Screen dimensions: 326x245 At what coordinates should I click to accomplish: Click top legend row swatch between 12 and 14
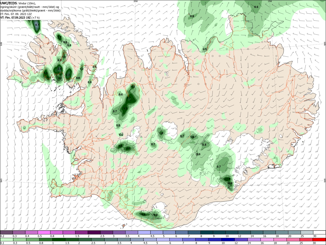click(244, 232)
